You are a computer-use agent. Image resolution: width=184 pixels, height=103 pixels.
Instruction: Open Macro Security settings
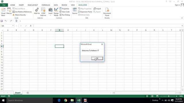click(x=19, y=15)
